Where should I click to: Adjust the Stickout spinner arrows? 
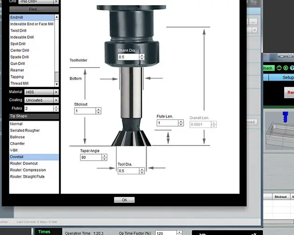pyautogui.click(x=98, y=111)
